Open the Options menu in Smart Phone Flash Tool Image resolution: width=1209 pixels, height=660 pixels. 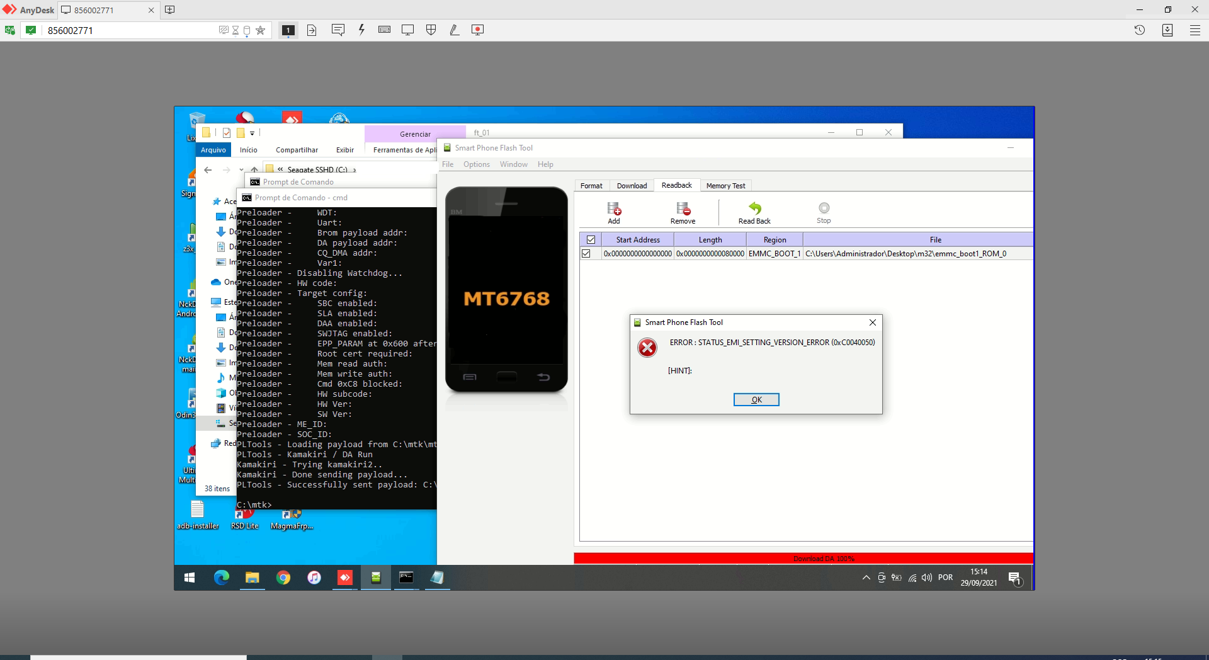coord(477,164)
